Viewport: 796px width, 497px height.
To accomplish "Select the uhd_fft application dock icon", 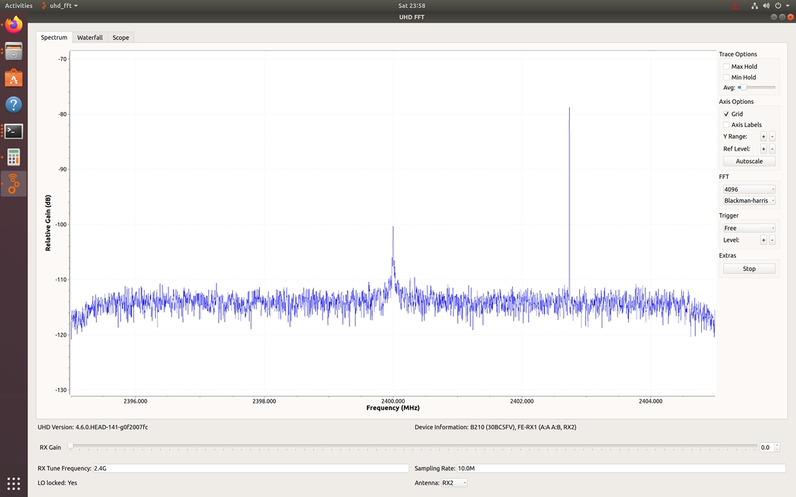I will (14, 184).
